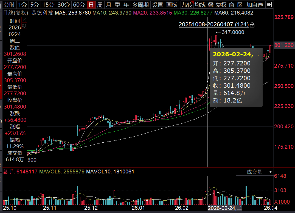Click the 25.12 time axis label

91,208
